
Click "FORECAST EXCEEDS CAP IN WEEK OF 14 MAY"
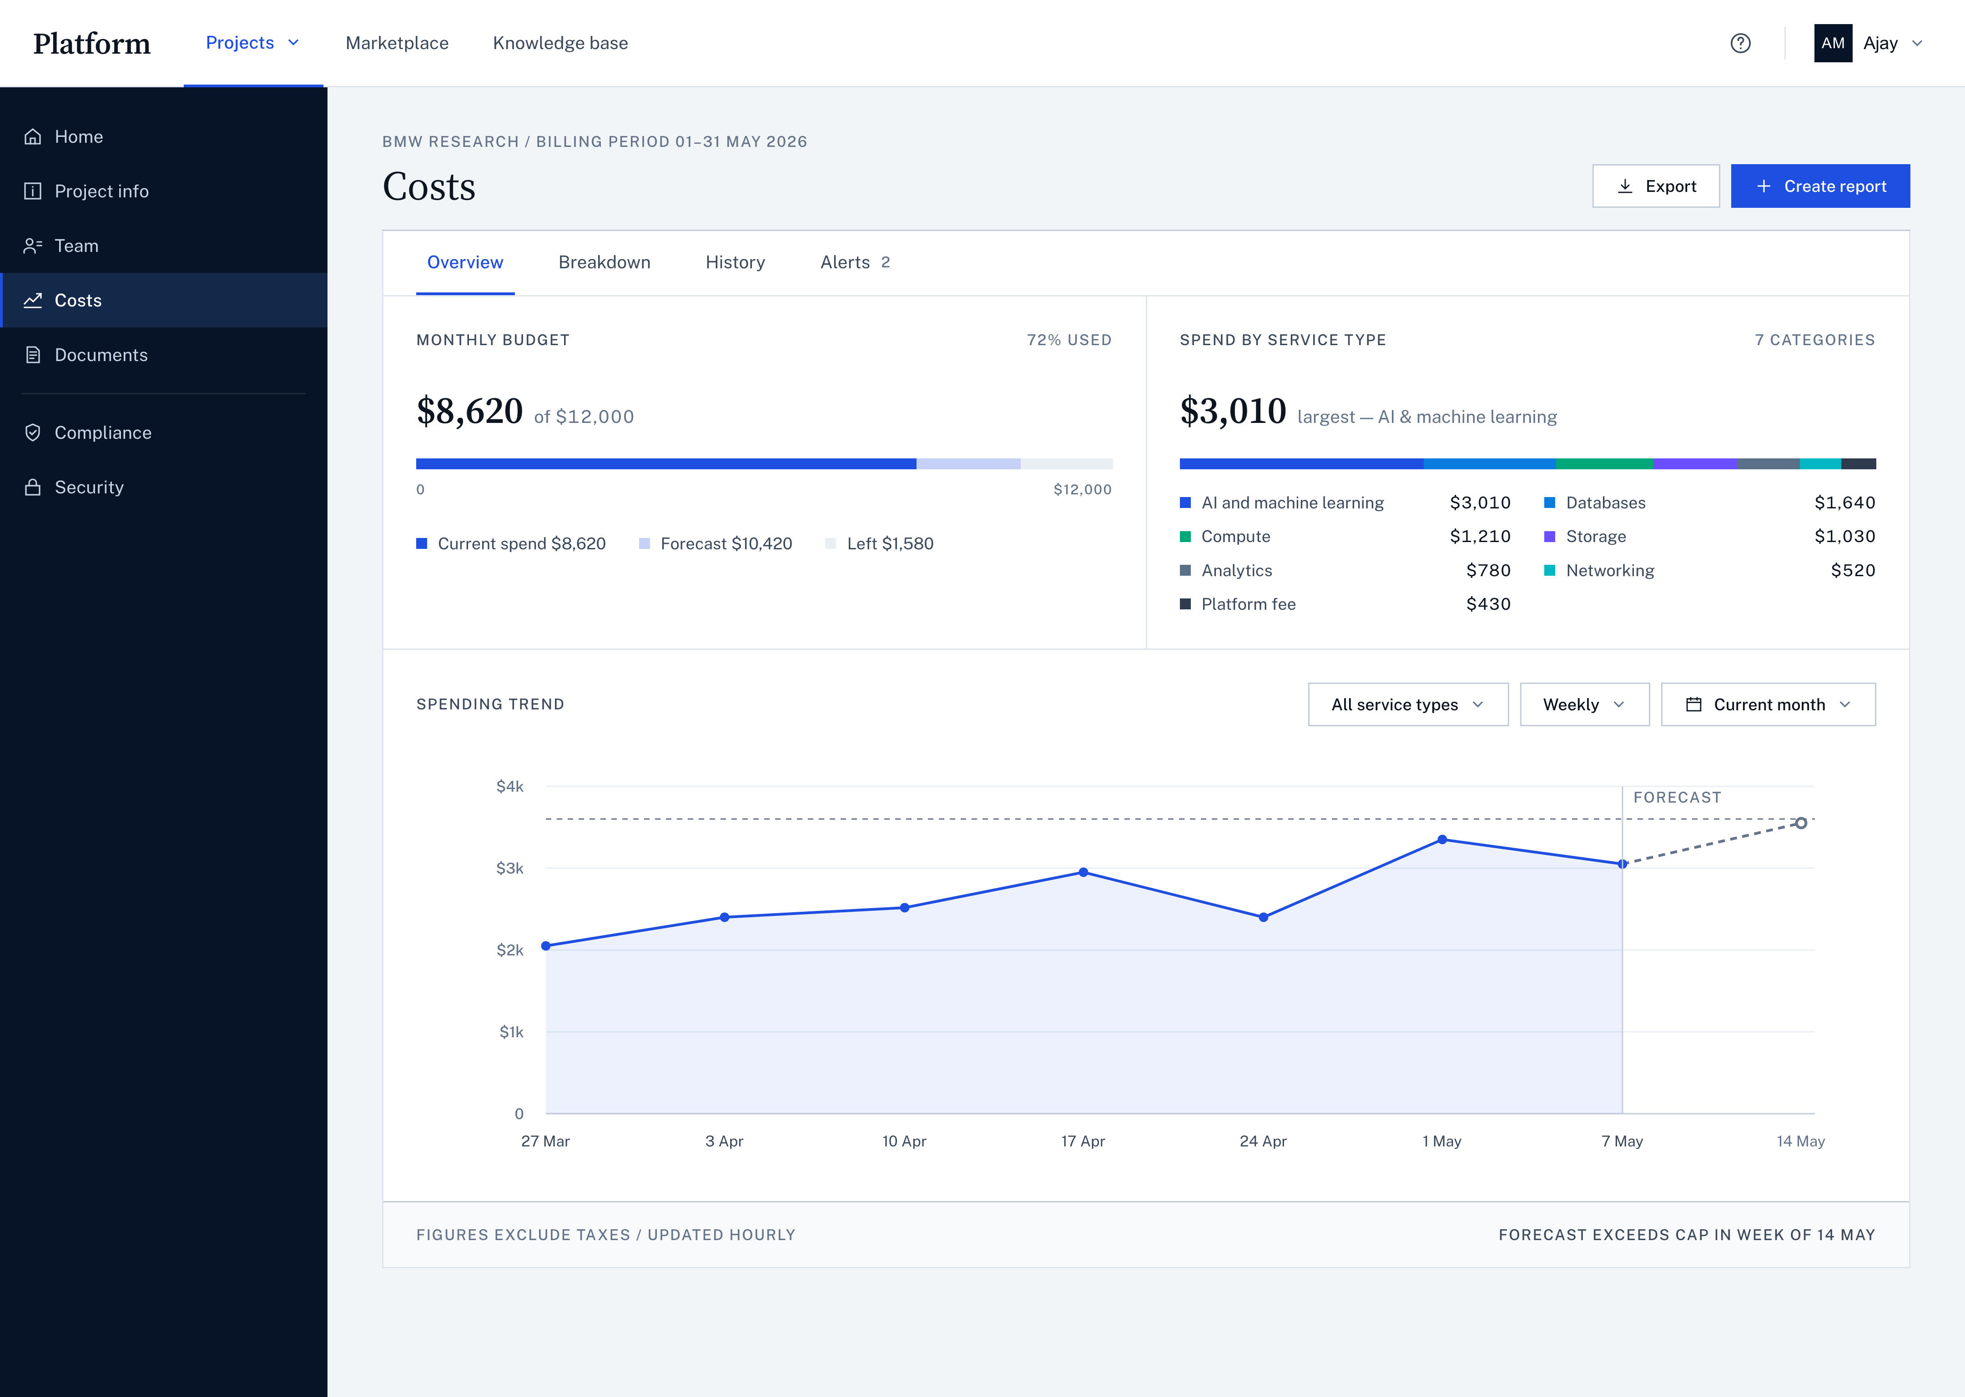coord(1687,1235)
